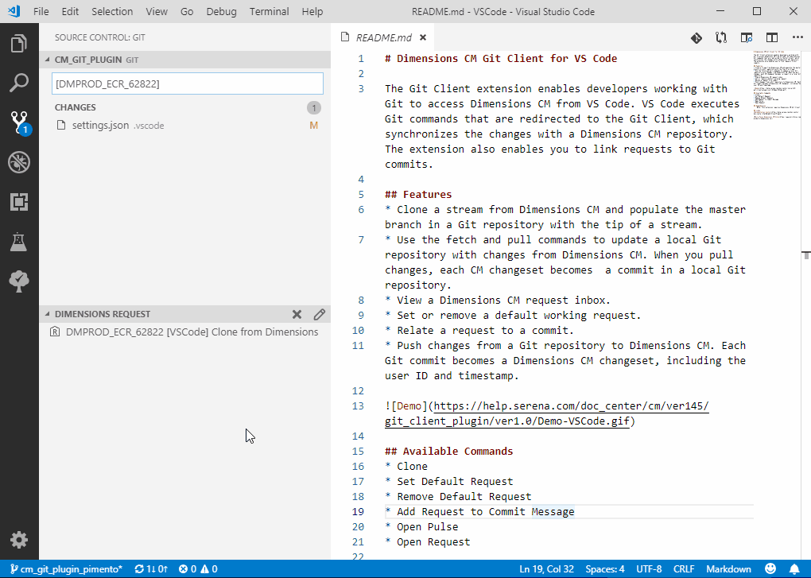This screenshot has width=811, height=578.
Task: Click the pencil icon in Dimensions Request header
Action: [319, 314]
